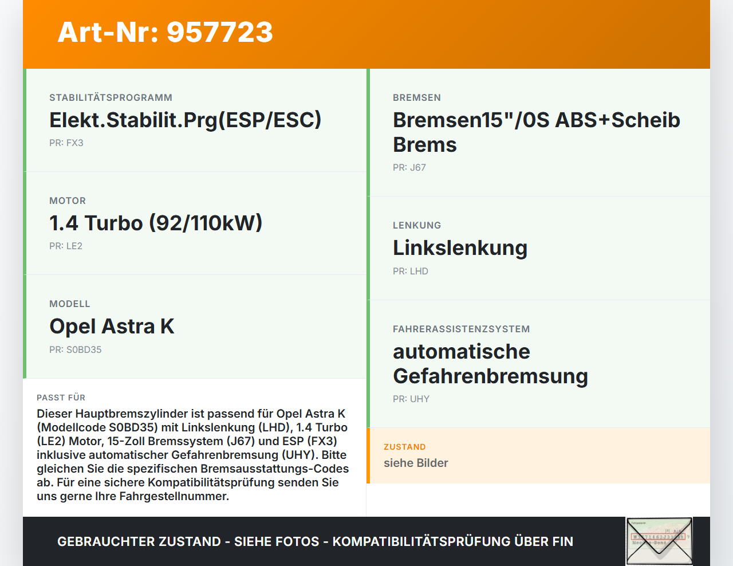The image size is (733, 566).
Task: Click the Art-Nr: 957723 heading
Action: 165,33
